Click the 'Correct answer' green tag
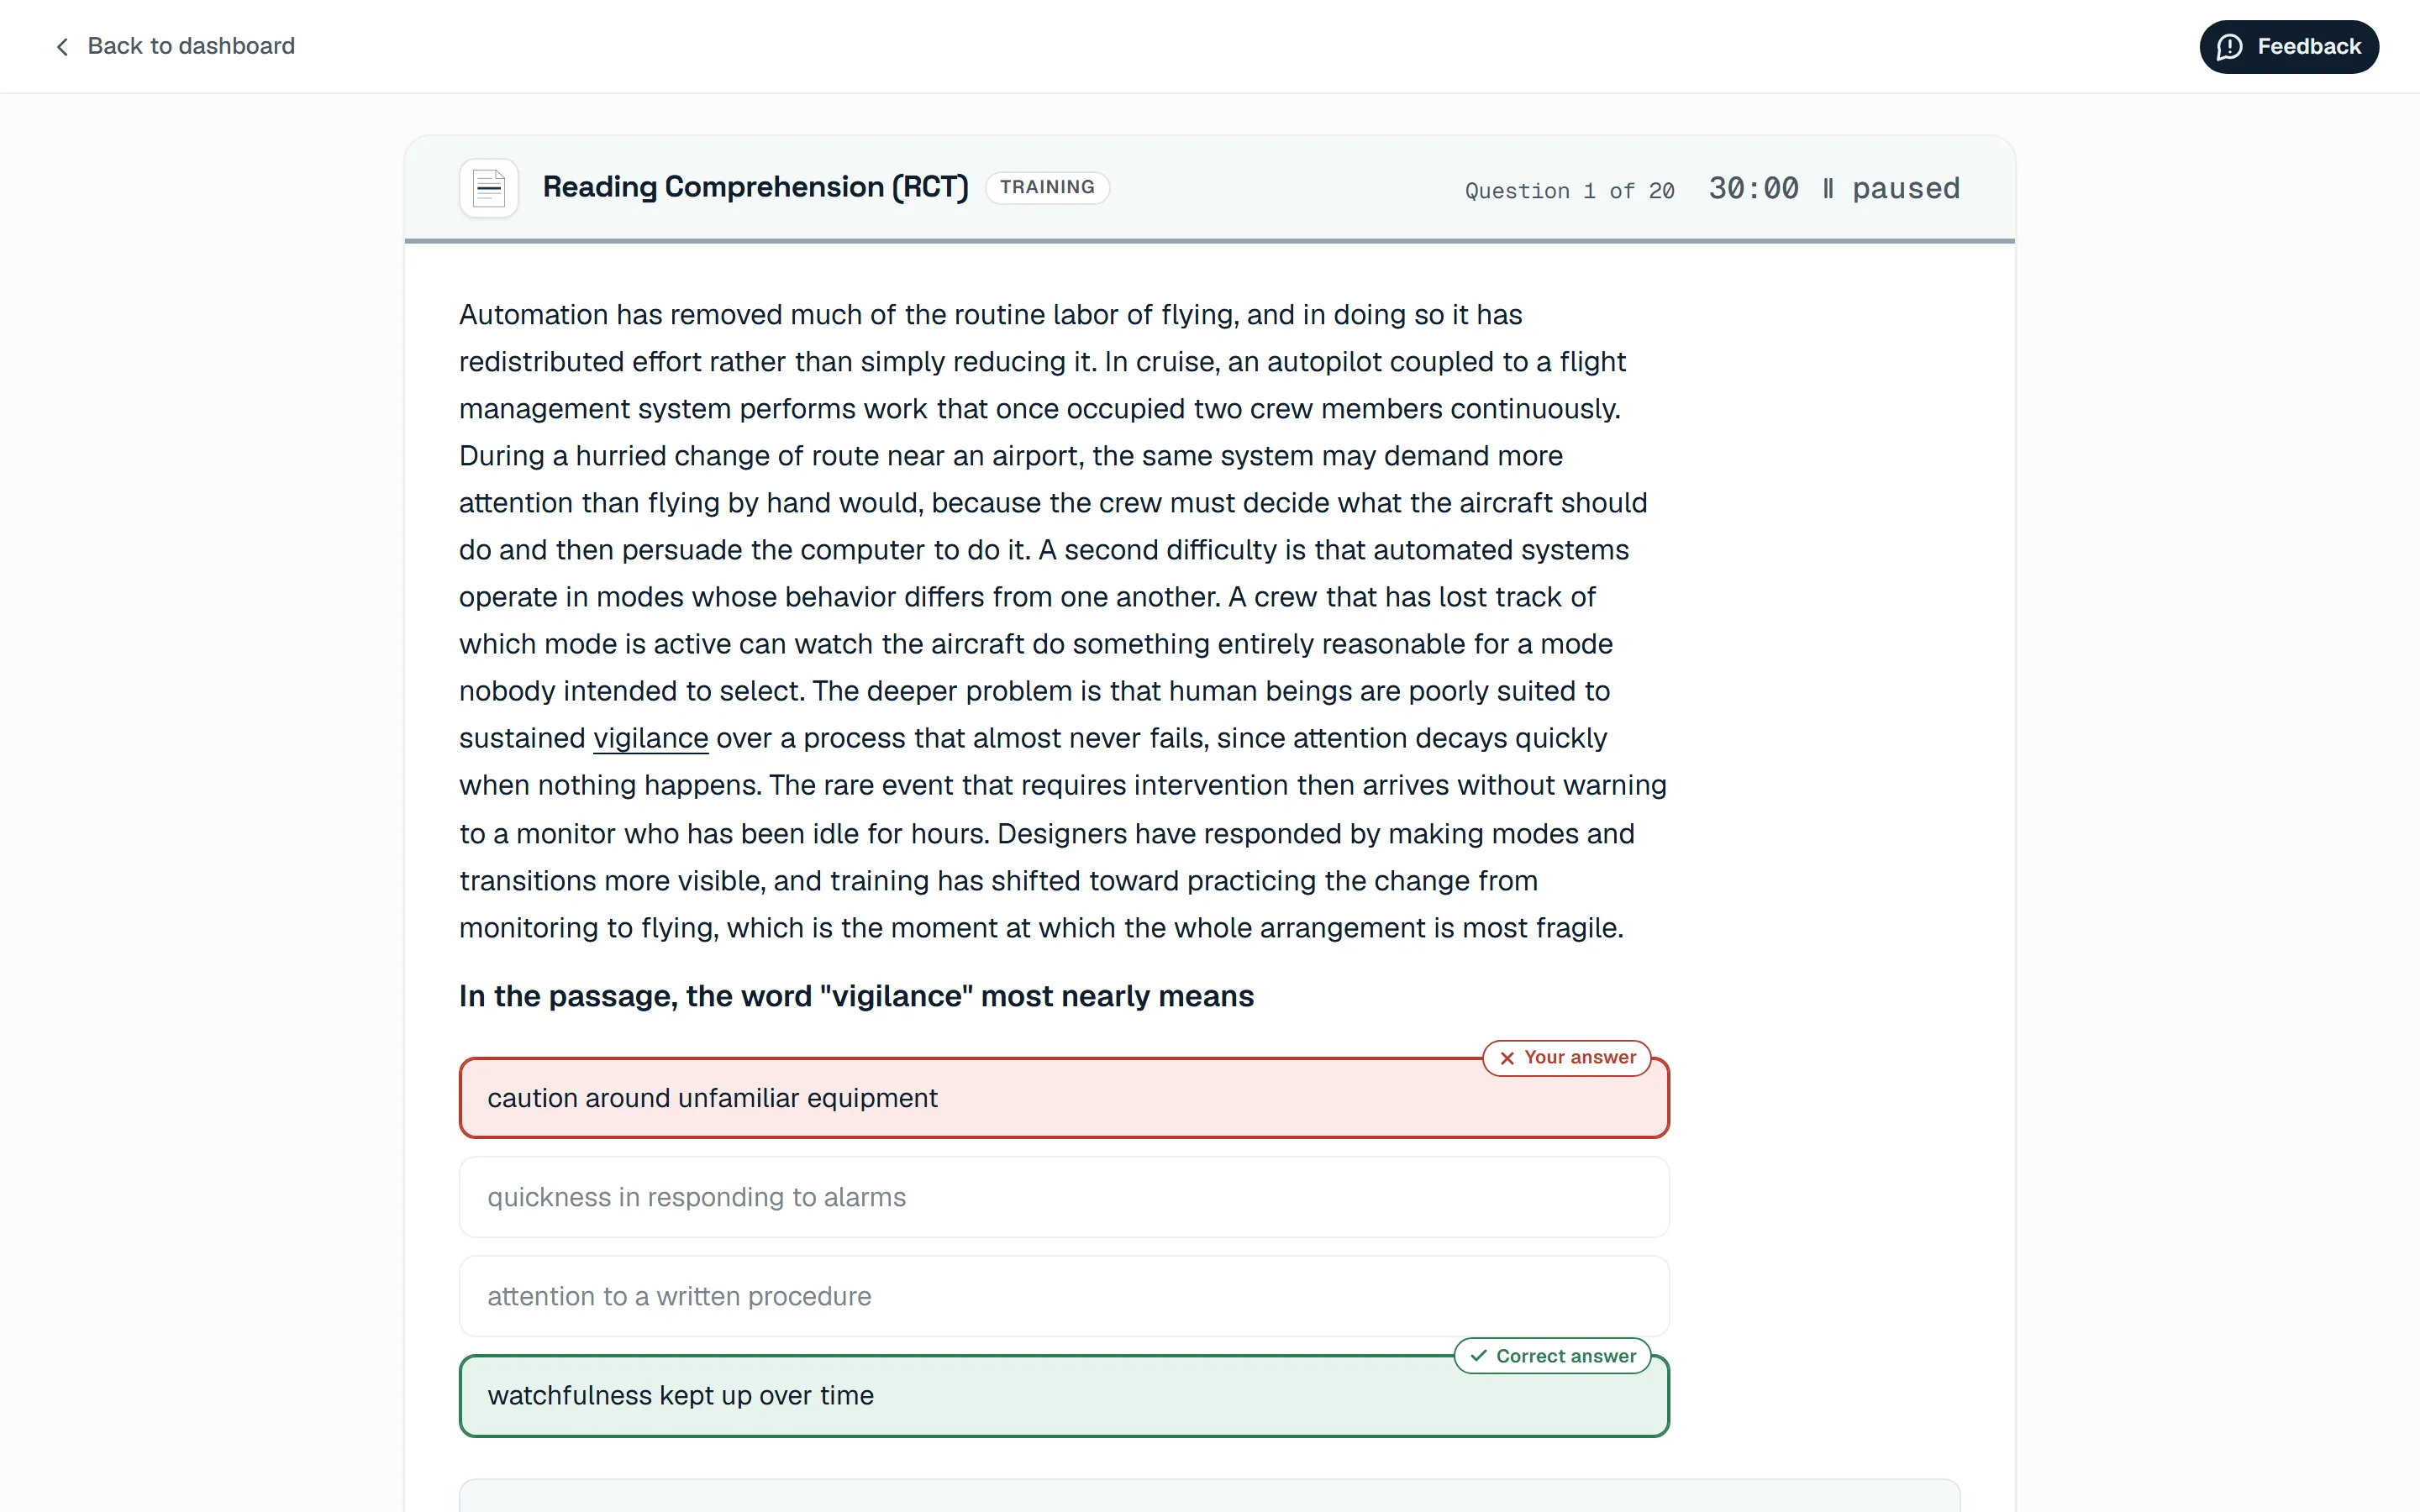 (x=1552, y=1355)
